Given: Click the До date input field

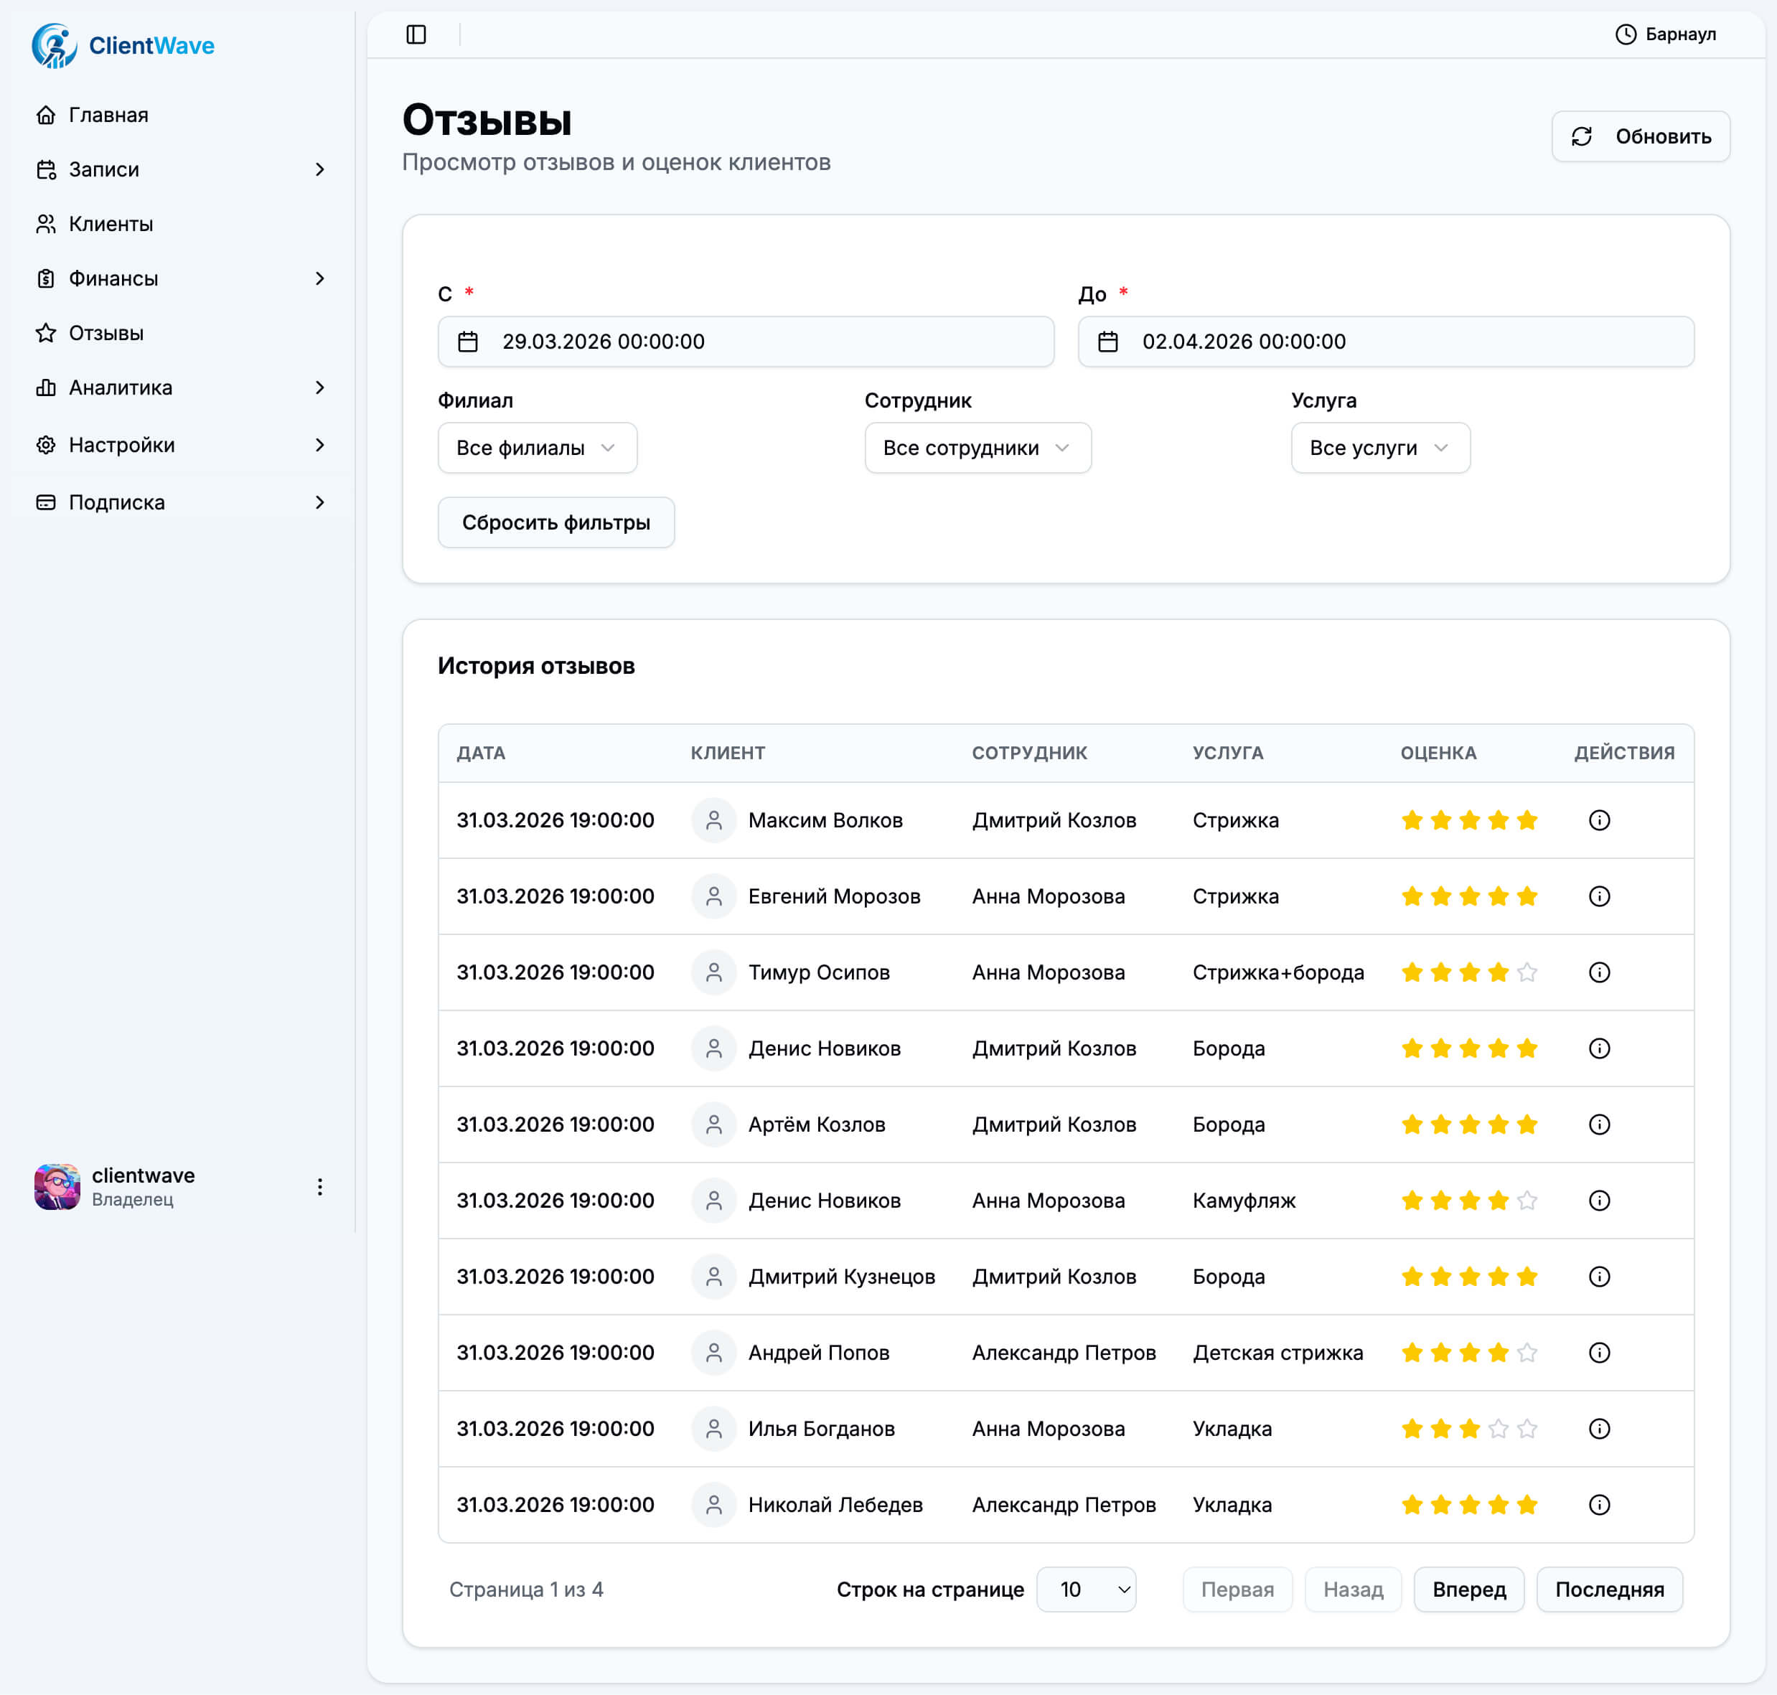Looking at the screenshot, I should 1385,342.
